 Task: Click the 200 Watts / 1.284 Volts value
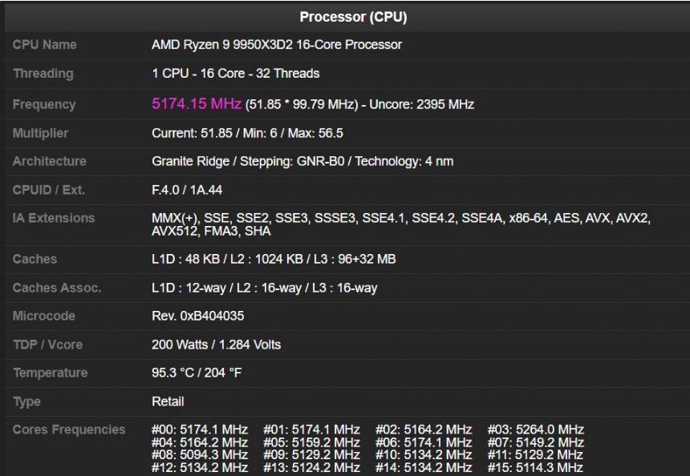217,345
